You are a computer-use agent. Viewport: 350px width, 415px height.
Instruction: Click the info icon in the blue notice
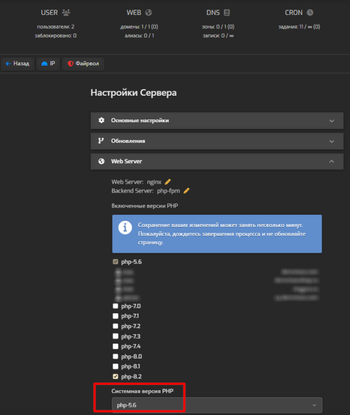click(127, 227)
